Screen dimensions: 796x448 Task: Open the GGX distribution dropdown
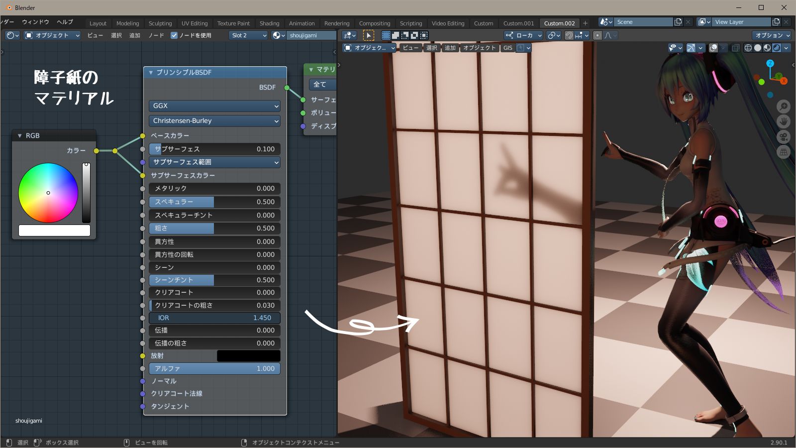[214, 106]
